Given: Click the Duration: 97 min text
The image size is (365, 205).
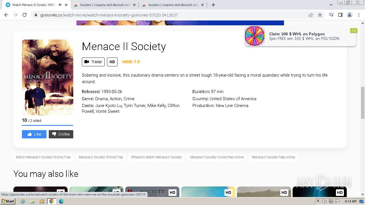Looking at the screenshot, I should point(208,92).
